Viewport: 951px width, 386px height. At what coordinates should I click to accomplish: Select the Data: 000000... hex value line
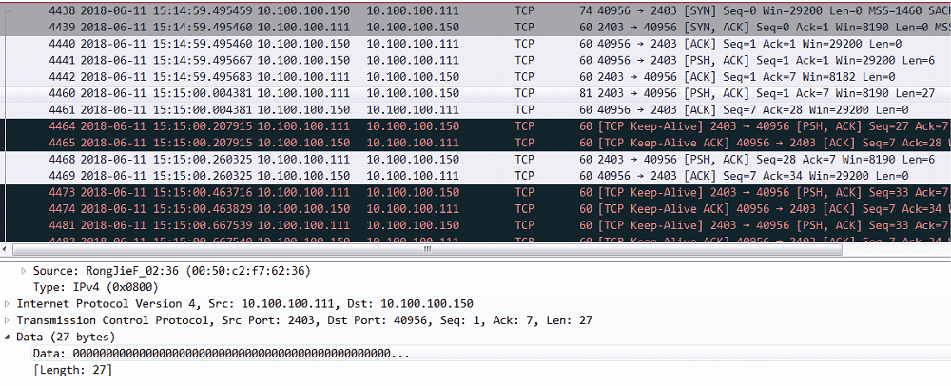click(221, 353)
